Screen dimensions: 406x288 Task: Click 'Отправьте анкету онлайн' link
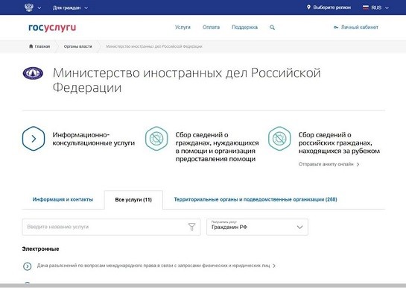[329, 164]
